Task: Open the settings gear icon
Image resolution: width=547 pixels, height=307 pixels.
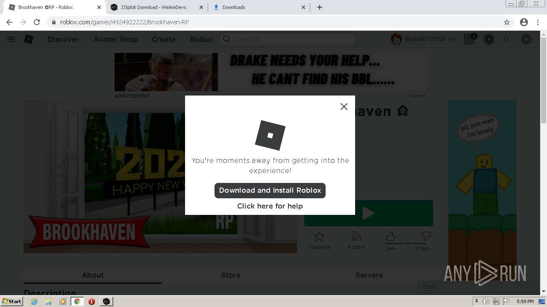Action: 526,39
